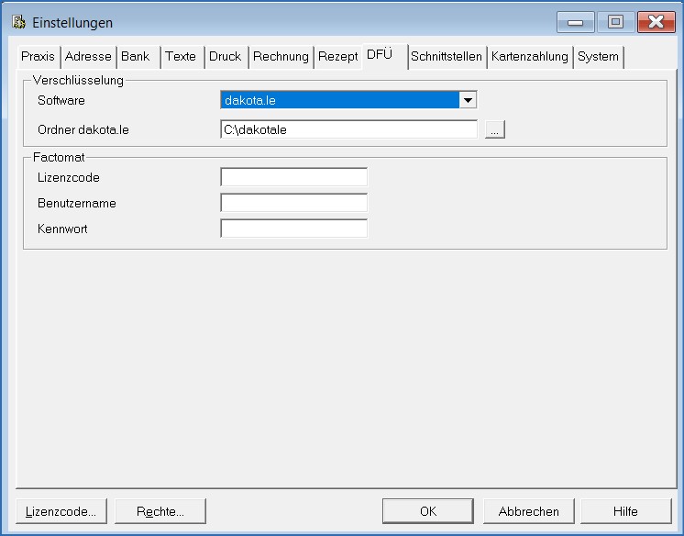Open the Rechnung tab
The image size is (684, 536).
point(281,57)
